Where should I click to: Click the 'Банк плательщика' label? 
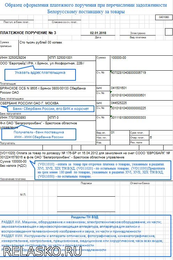11,99
